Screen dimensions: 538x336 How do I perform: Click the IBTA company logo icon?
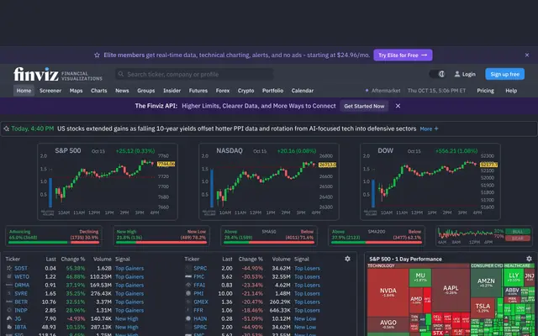pos(9,327)
